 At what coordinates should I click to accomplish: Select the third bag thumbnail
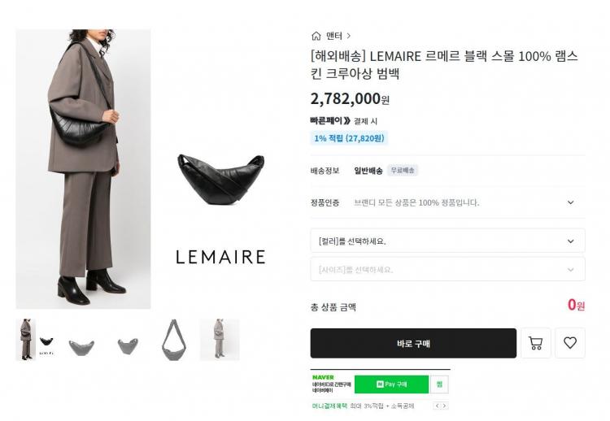(128, 339)
